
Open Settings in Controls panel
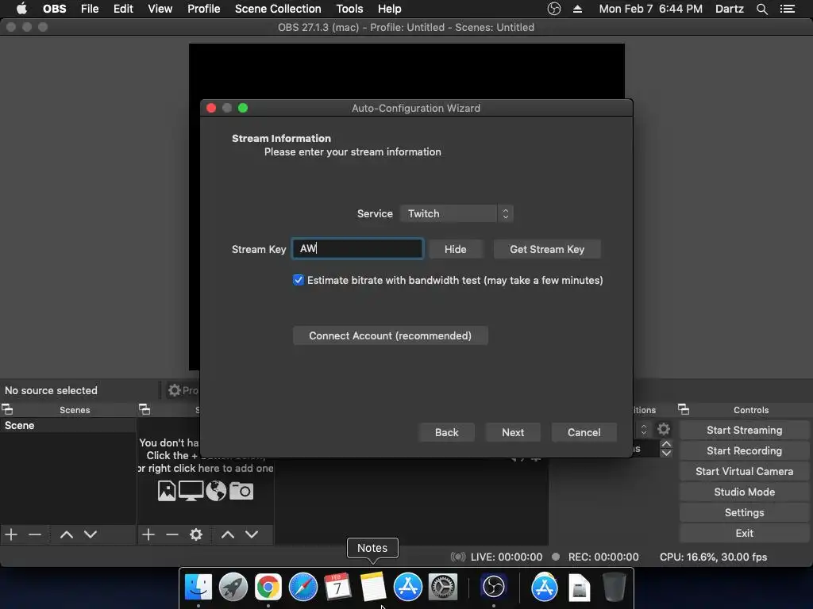point(744,513)
